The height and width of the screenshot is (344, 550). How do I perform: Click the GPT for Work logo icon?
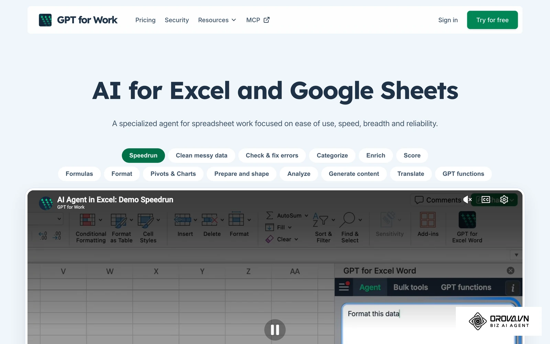point(45,20)
